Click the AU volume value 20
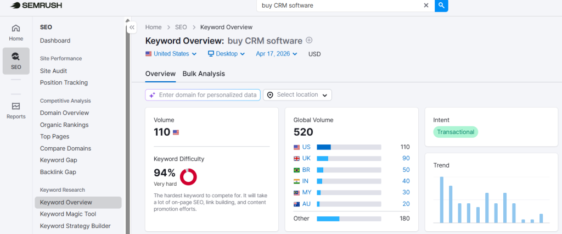The height and width of the screenshot is (234, 562). pos(406,204)
